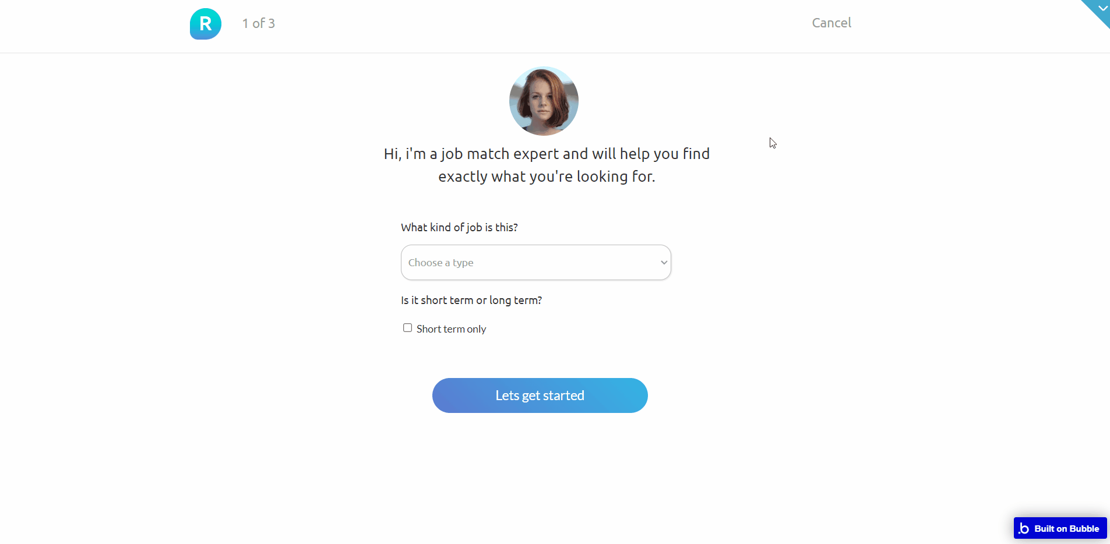Viewport: 1110px width, 544px height.
Task: Click the '1 of 3' step indicator
Action: [259, 23]
